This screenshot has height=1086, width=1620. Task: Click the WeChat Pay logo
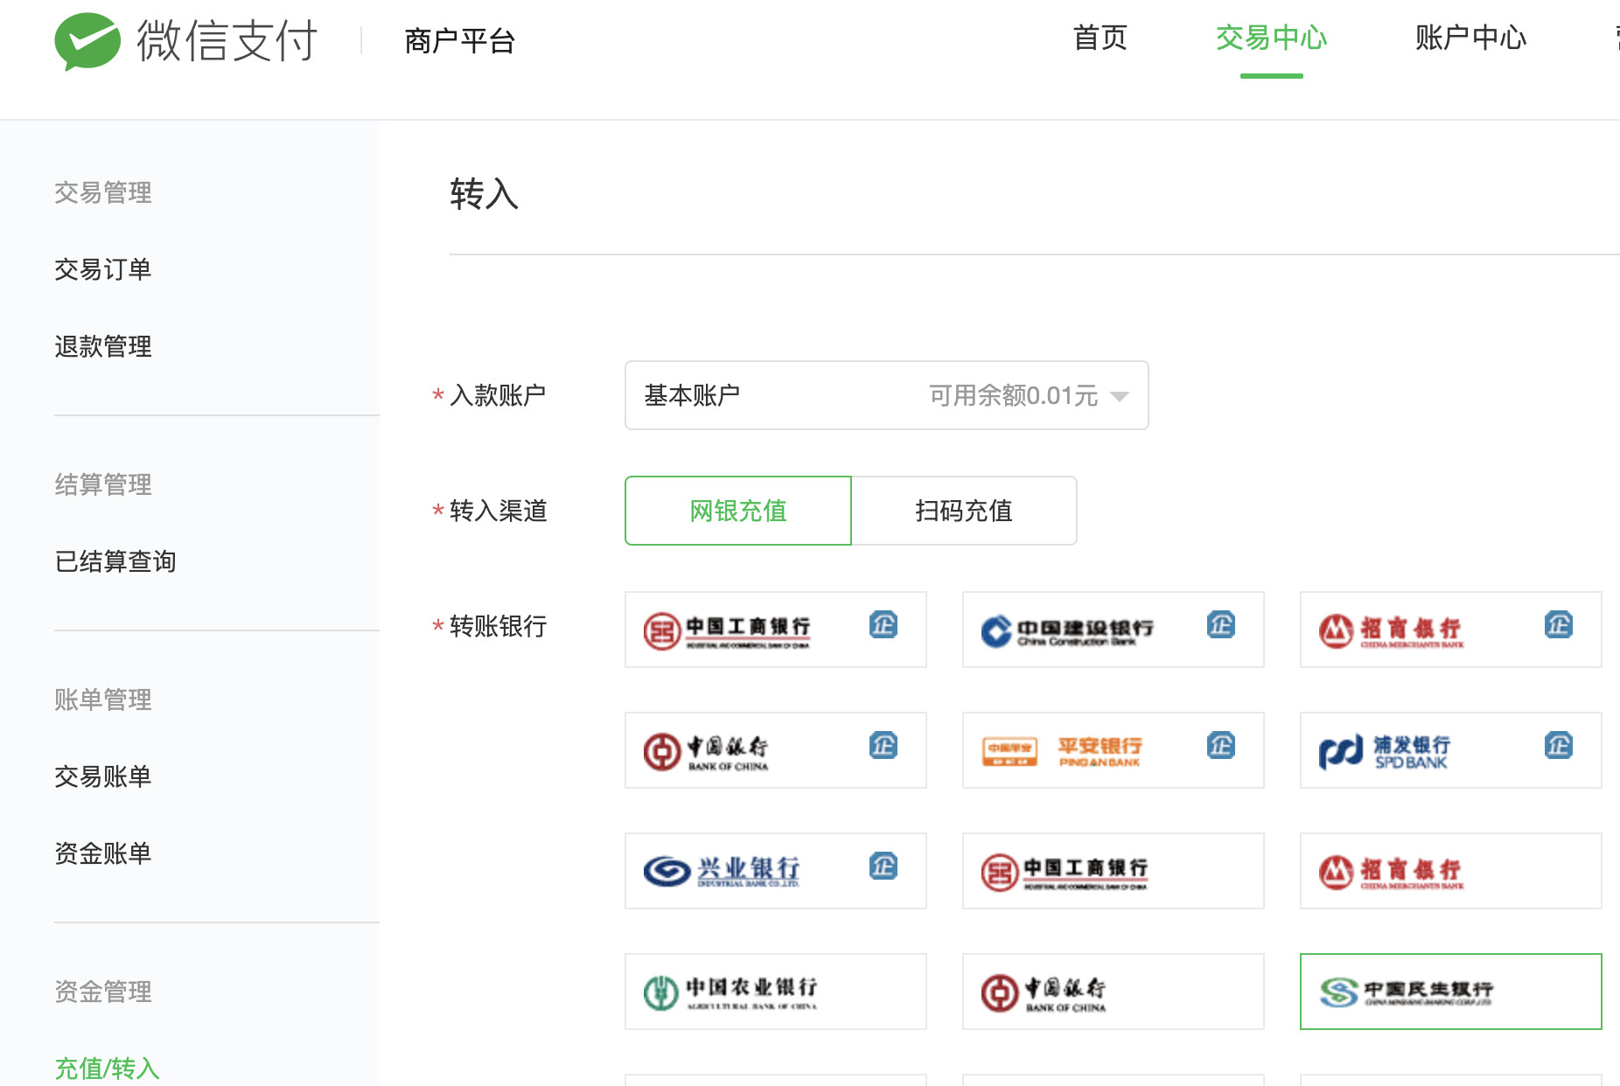coord(185,41)
